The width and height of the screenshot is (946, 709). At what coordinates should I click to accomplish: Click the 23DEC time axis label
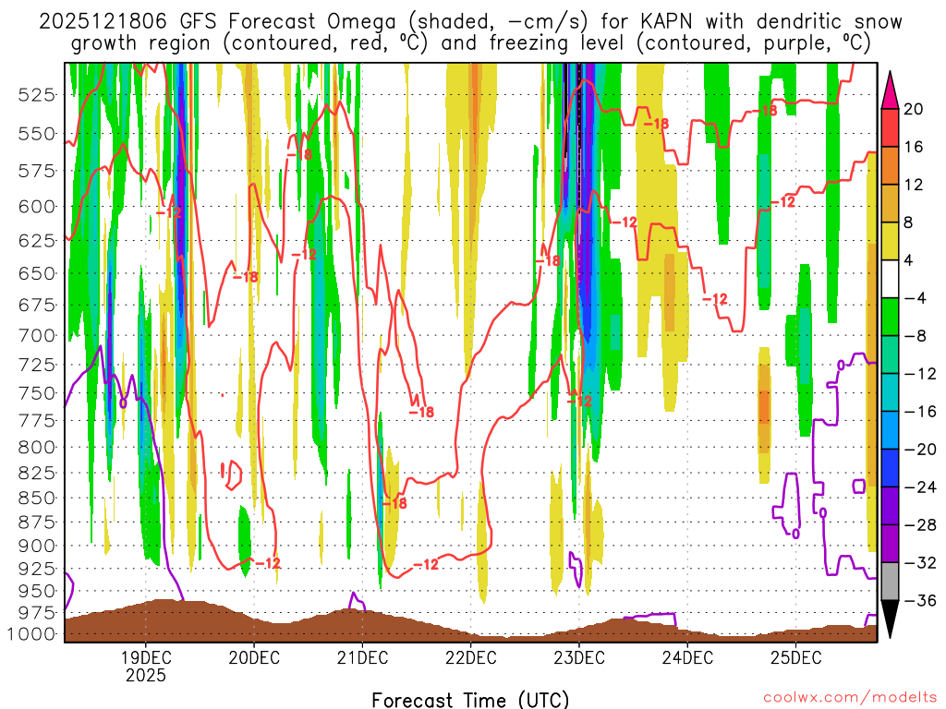(x=579, y=657)
